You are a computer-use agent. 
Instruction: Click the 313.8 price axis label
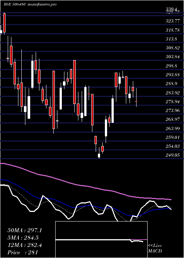[171, 39]
